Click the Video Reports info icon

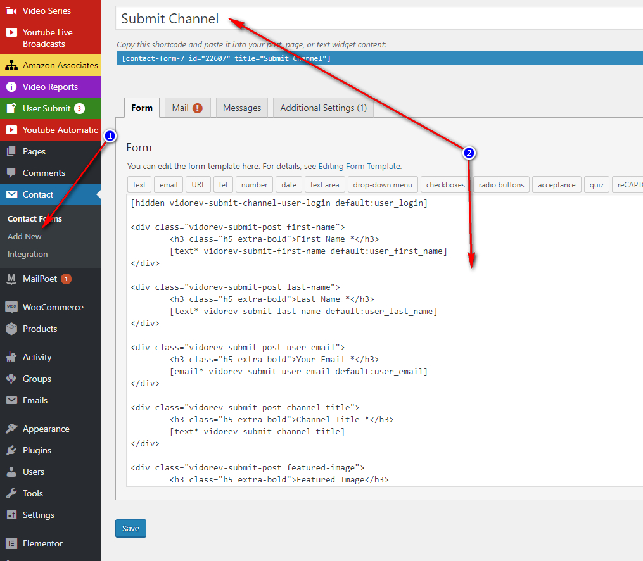[x=11, y=87]
